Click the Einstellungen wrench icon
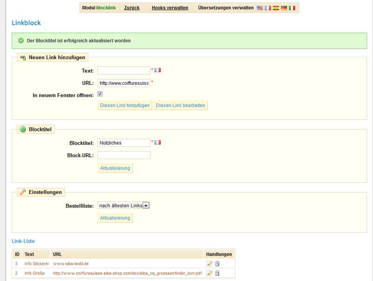373x281 pixels. (x=23, y=192)
